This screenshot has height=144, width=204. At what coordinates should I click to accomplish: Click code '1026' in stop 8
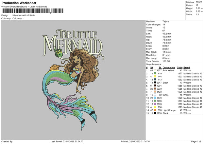[180, 92]
